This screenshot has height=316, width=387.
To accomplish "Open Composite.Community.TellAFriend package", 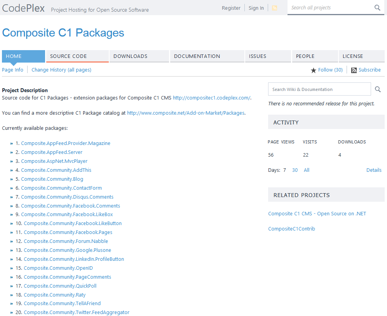I will [62, 304].
